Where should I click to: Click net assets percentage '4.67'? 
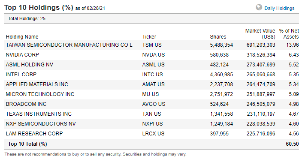(294, 114)
